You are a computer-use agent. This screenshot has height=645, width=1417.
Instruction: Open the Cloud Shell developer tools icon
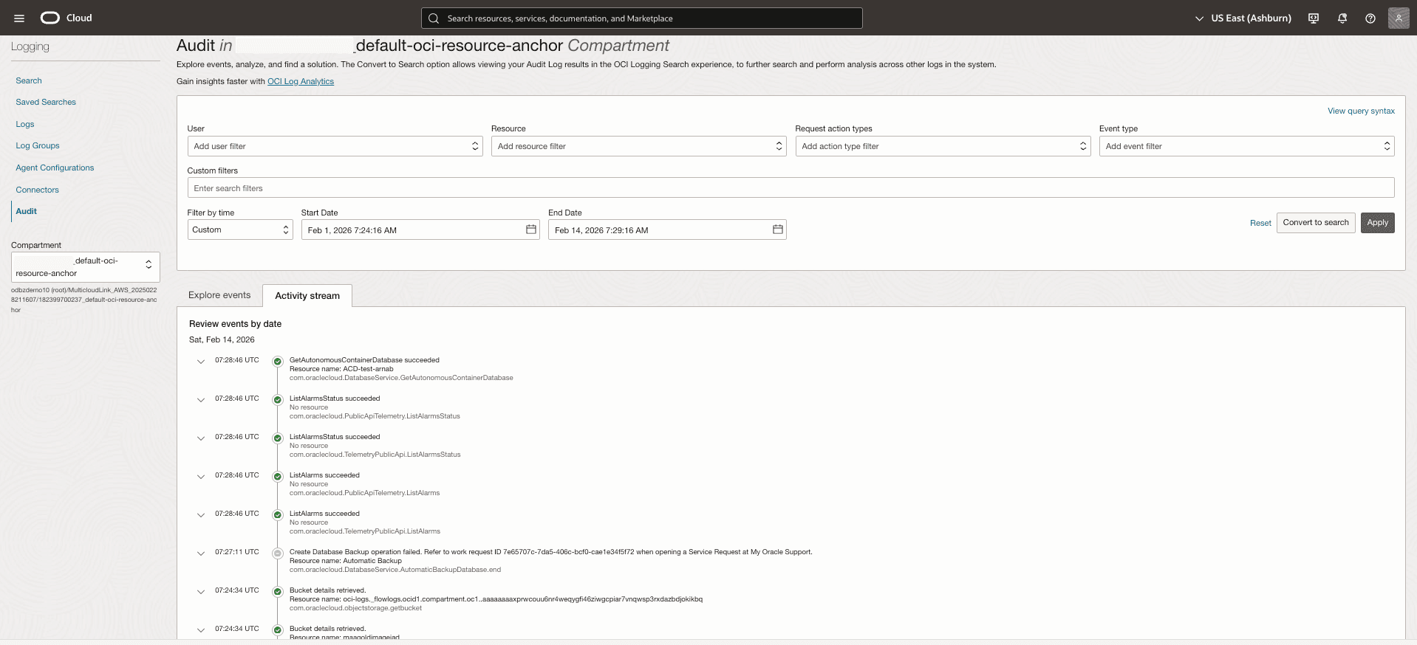point(1314,18)
